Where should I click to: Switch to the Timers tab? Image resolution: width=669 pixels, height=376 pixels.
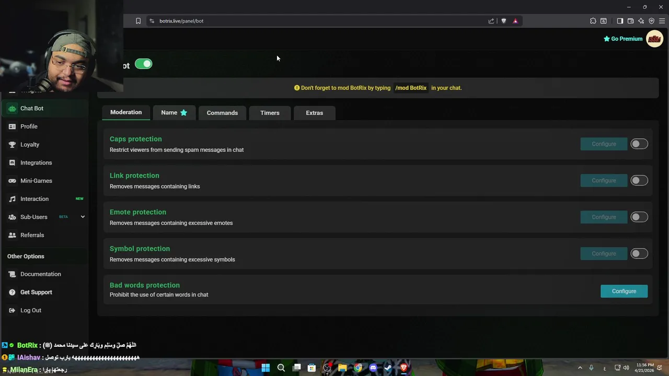(270, 113)
